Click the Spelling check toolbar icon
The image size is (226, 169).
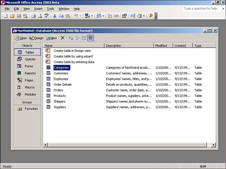[47, 16]
